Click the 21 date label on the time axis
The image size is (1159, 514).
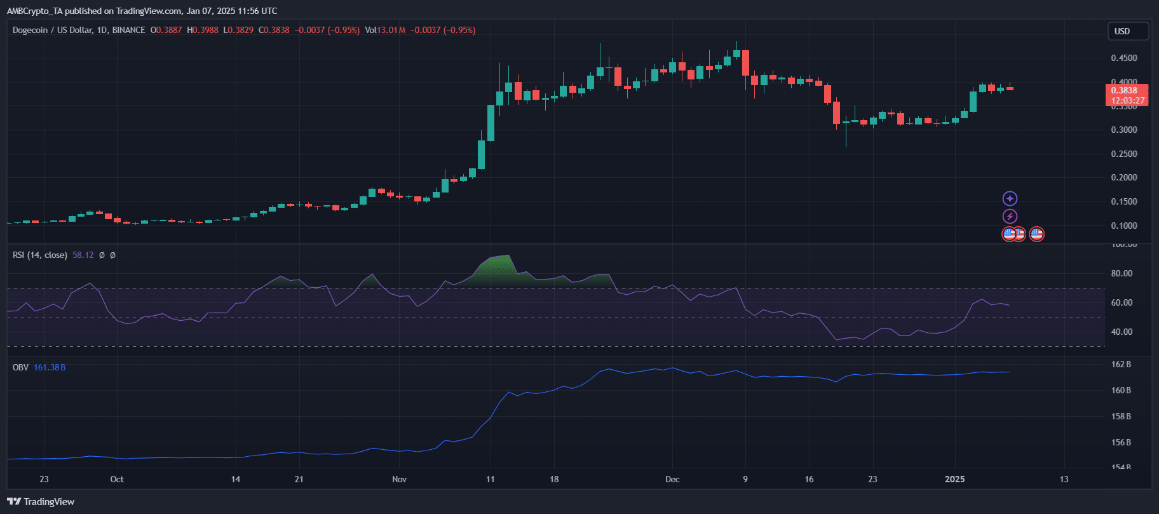299,479
